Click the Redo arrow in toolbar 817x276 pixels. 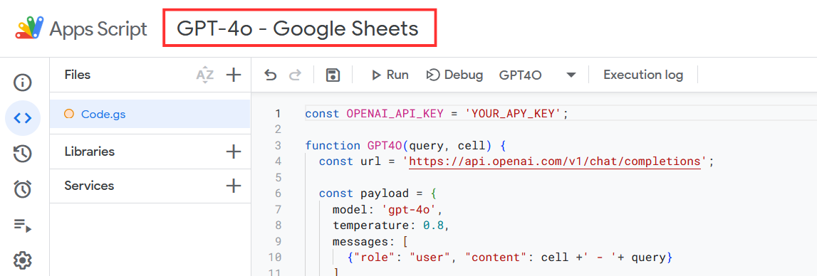click(x=296, y=75)
